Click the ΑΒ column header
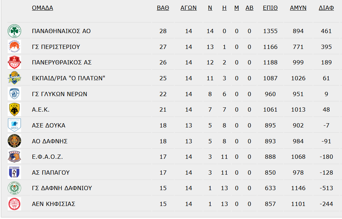The image size is (342, 219). tap(249, 8)
